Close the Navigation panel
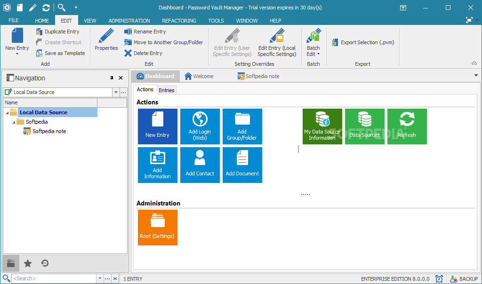482x284 pixels. pos(121,78)
